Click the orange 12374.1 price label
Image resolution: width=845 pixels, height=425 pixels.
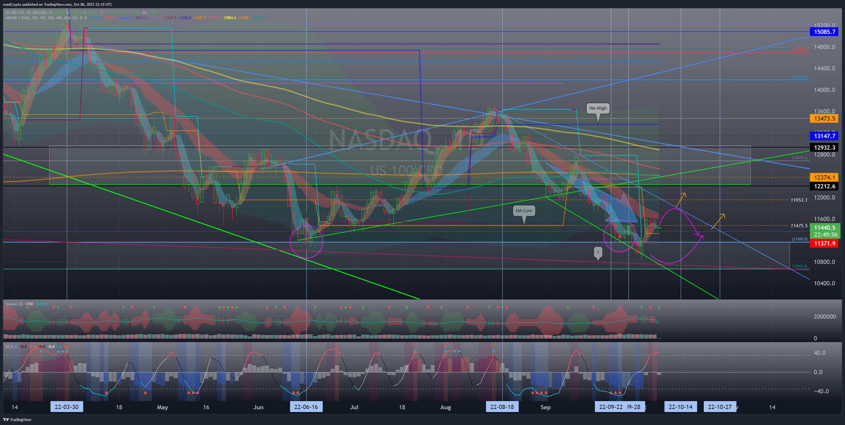[824, 177]
